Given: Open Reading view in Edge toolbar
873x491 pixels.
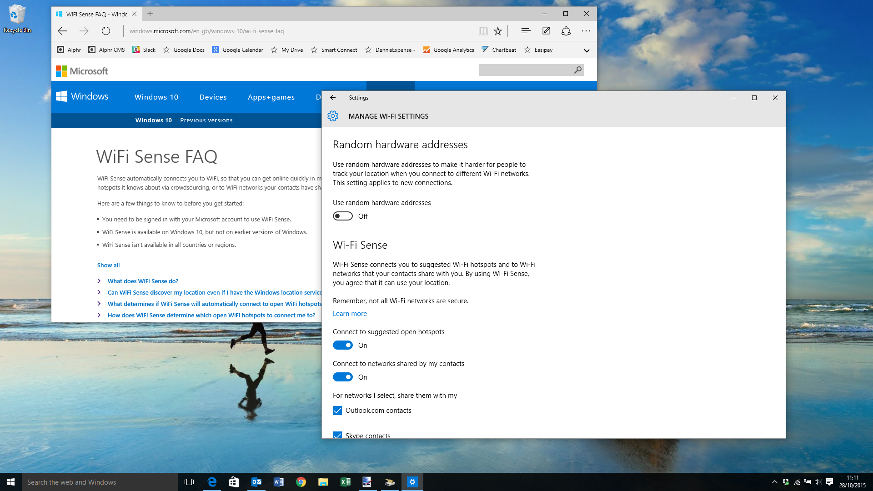Looking at the screenshot, I should tap(482, 31).
